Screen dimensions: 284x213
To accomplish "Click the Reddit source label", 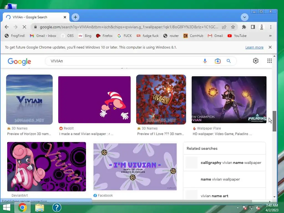I will [69, 128].
